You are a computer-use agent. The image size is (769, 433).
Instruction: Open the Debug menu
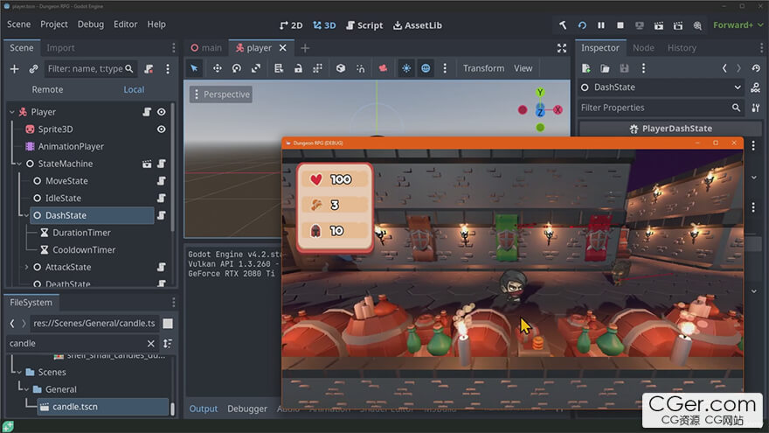click(91, 24)
